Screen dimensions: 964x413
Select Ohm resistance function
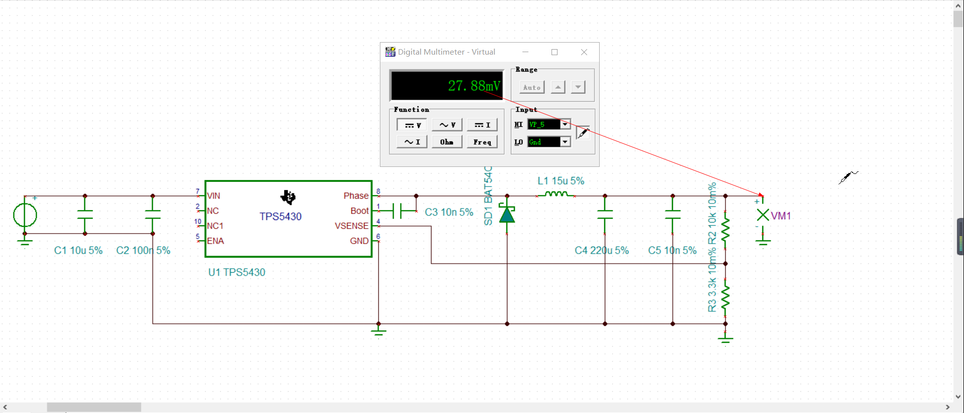pos(447,142)
